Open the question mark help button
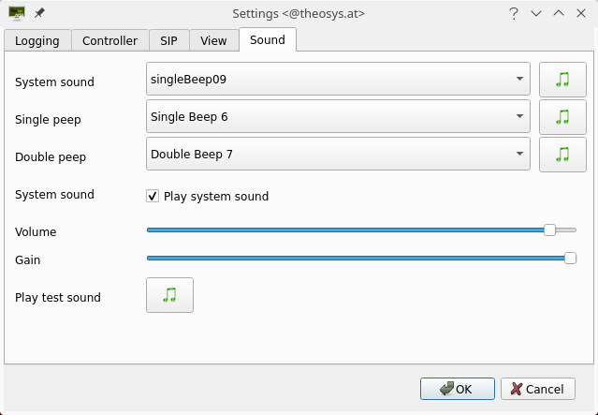The image size is (598, 415). pyautogui.click(x=514, y=14)
